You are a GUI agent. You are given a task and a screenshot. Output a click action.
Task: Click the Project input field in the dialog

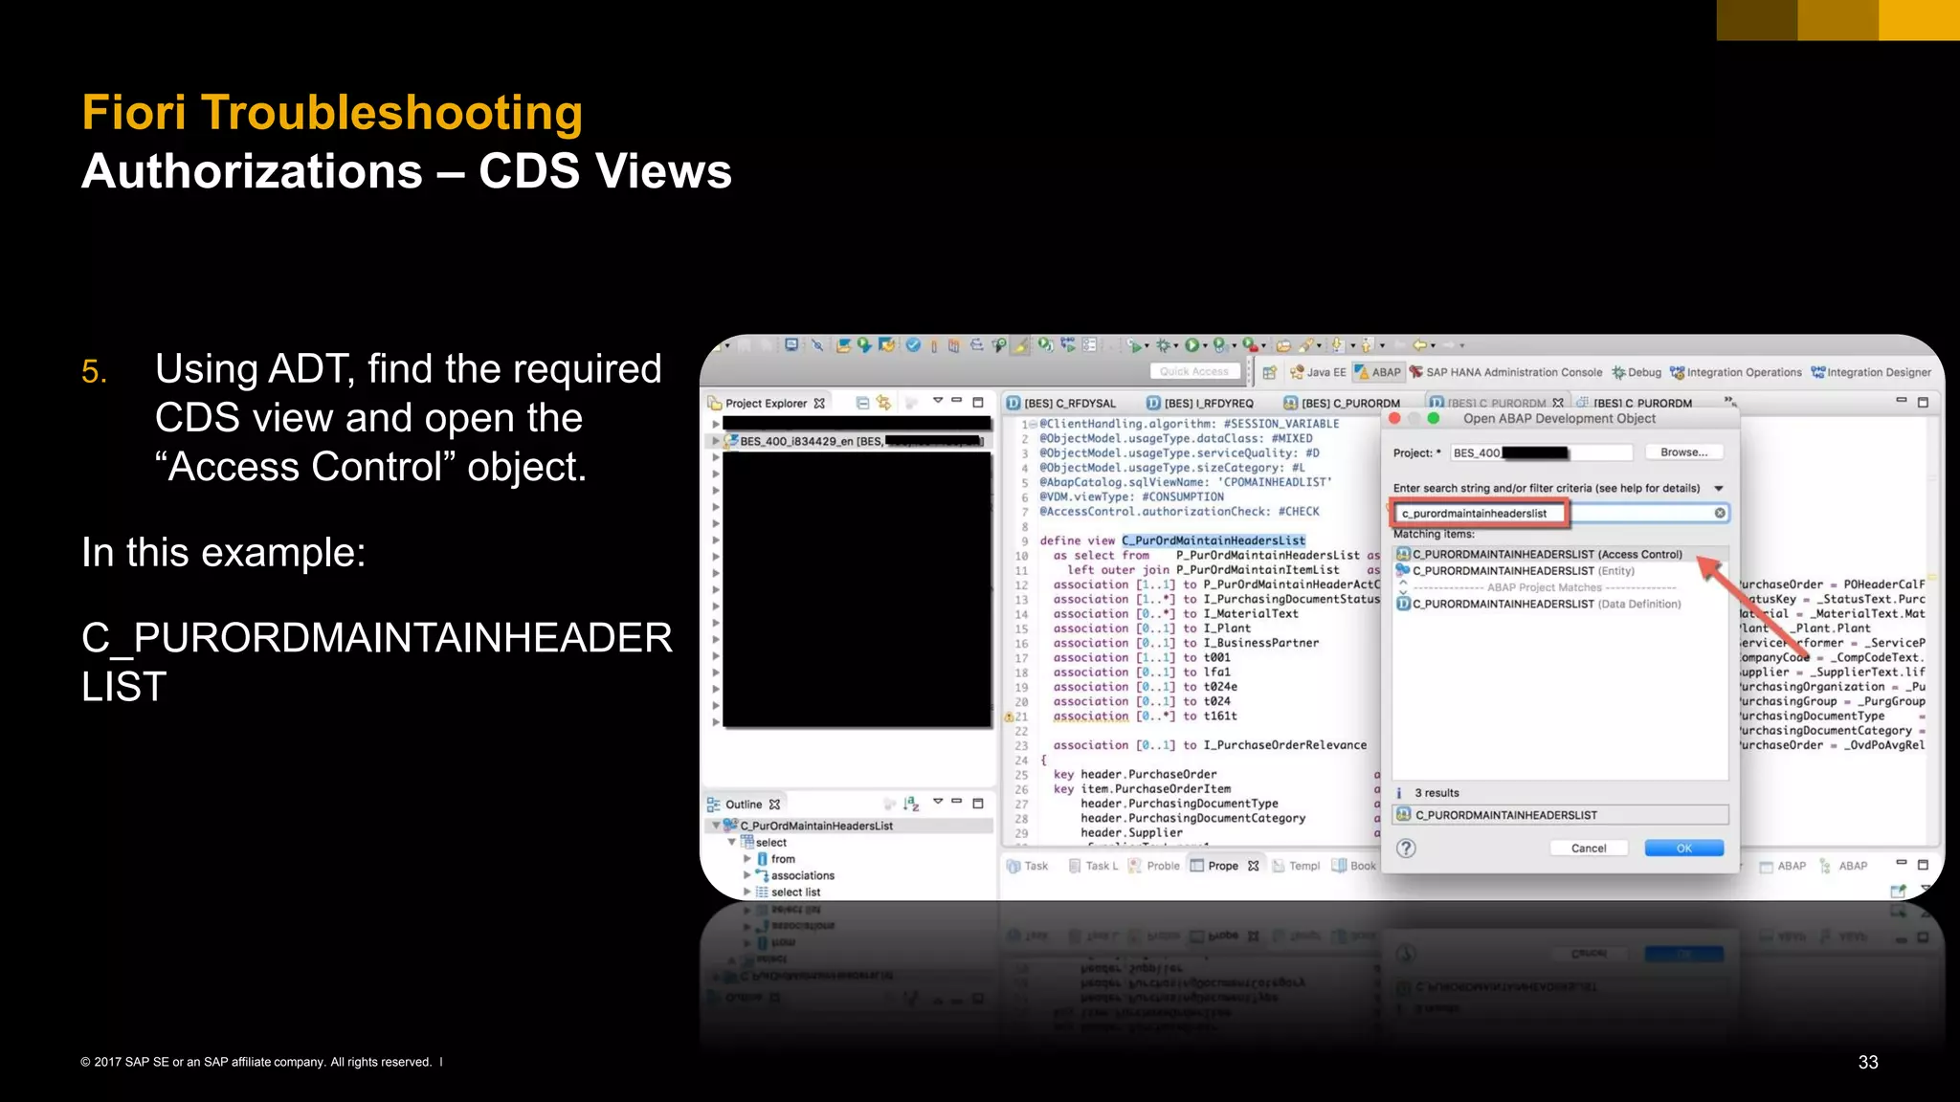click(x=1541, y=452)
